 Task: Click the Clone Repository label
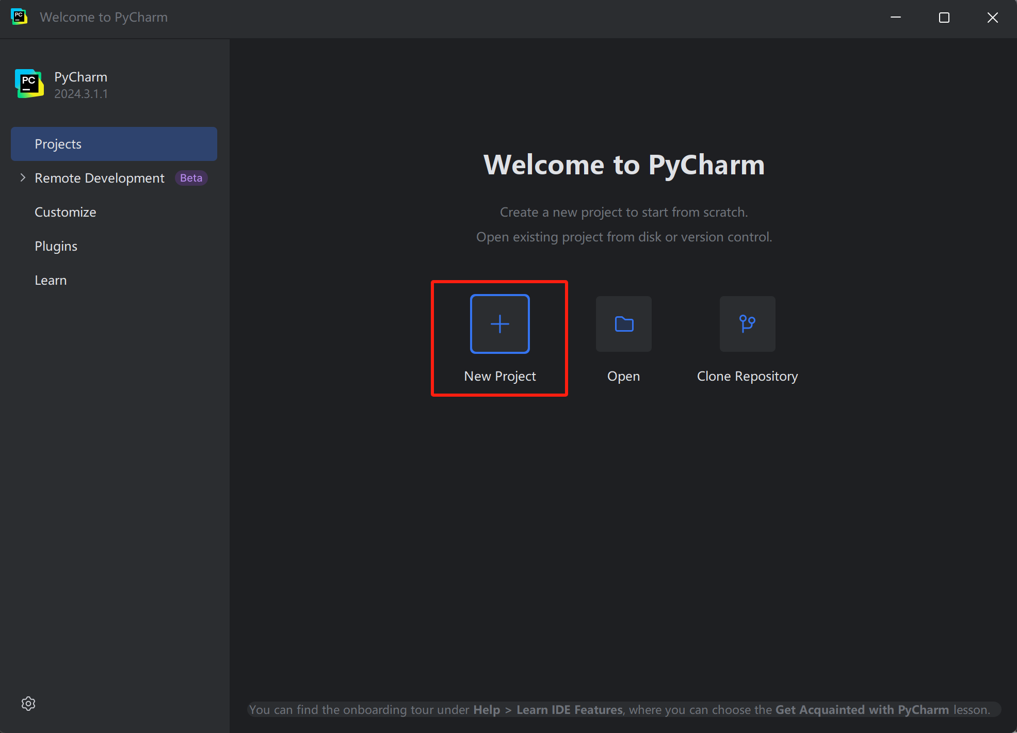click(747, 376)
